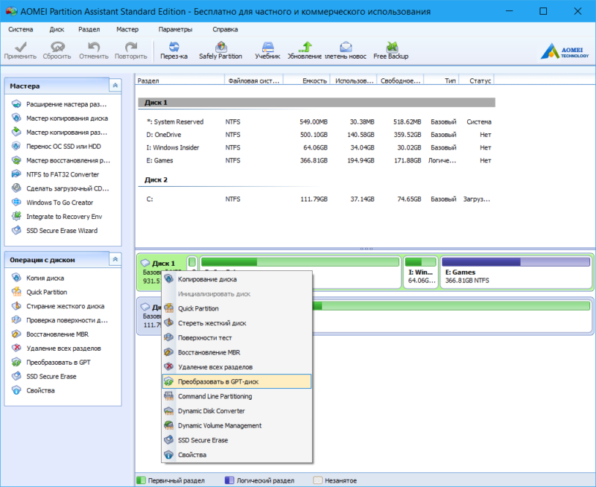Click the Перез-ка (Reload) toolbar icon
Image resolution: width=596 pixels, height=487 pixels.
tap(174, 49)
